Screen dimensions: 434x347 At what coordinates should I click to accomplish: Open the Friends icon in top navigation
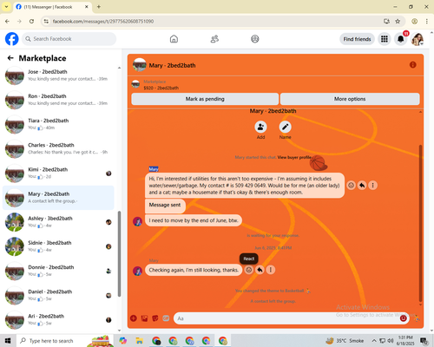coord(214,39)
